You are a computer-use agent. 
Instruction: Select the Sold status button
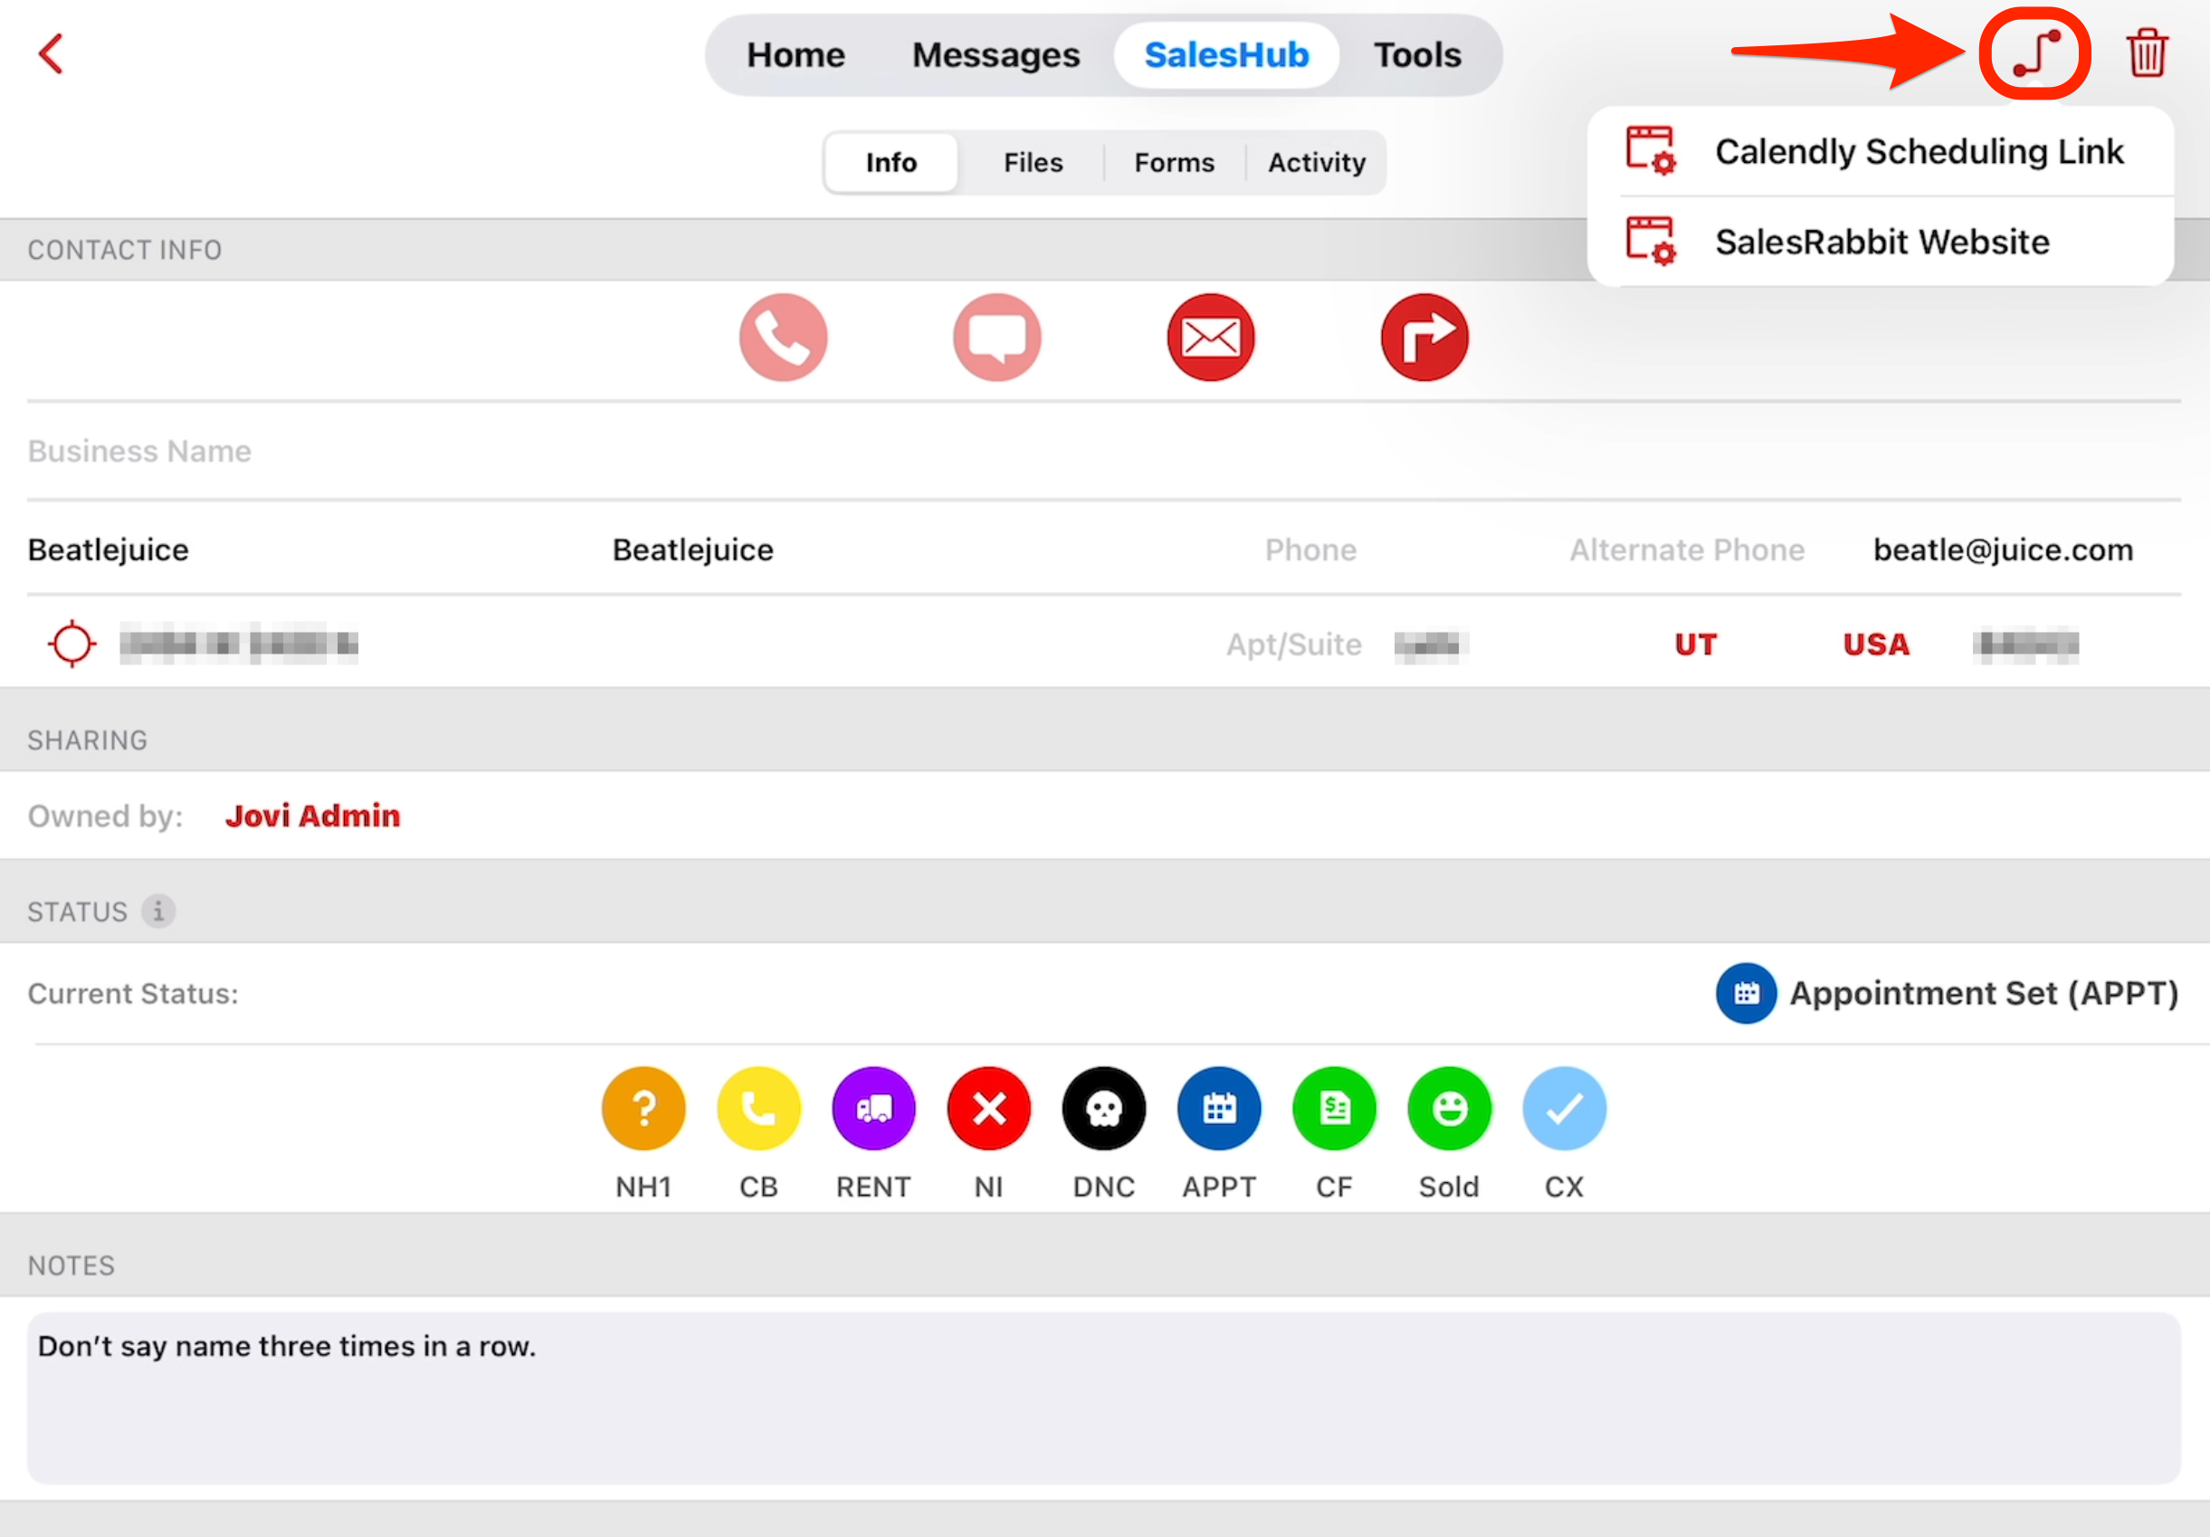(x=1449, y=1110)
